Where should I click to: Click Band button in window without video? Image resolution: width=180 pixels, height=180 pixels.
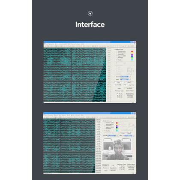coord(129,82)
